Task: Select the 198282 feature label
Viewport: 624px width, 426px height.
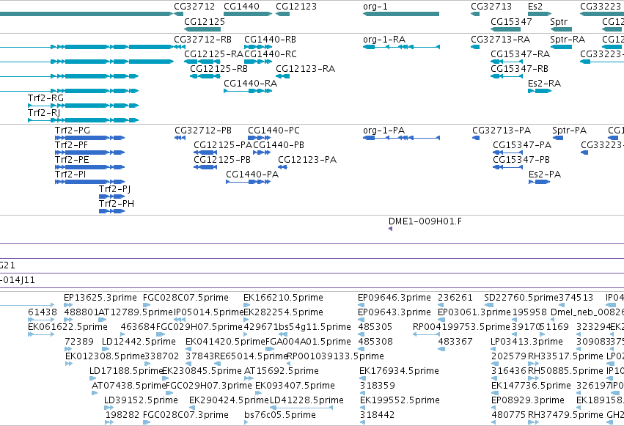Action: (122, 415)
